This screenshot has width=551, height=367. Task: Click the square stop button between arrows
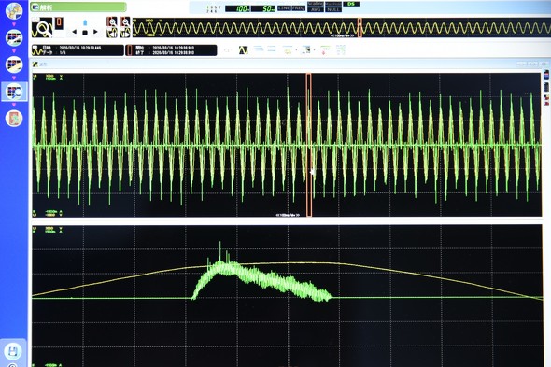85,33
